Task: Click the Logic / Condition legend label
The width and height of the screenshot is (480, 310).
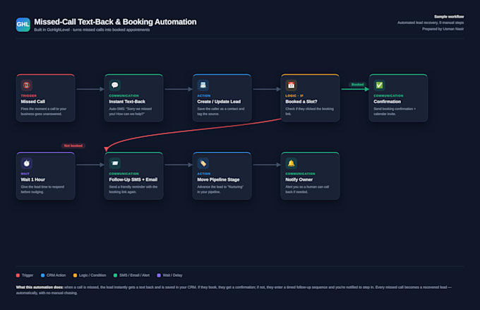Action: [92, 275]
